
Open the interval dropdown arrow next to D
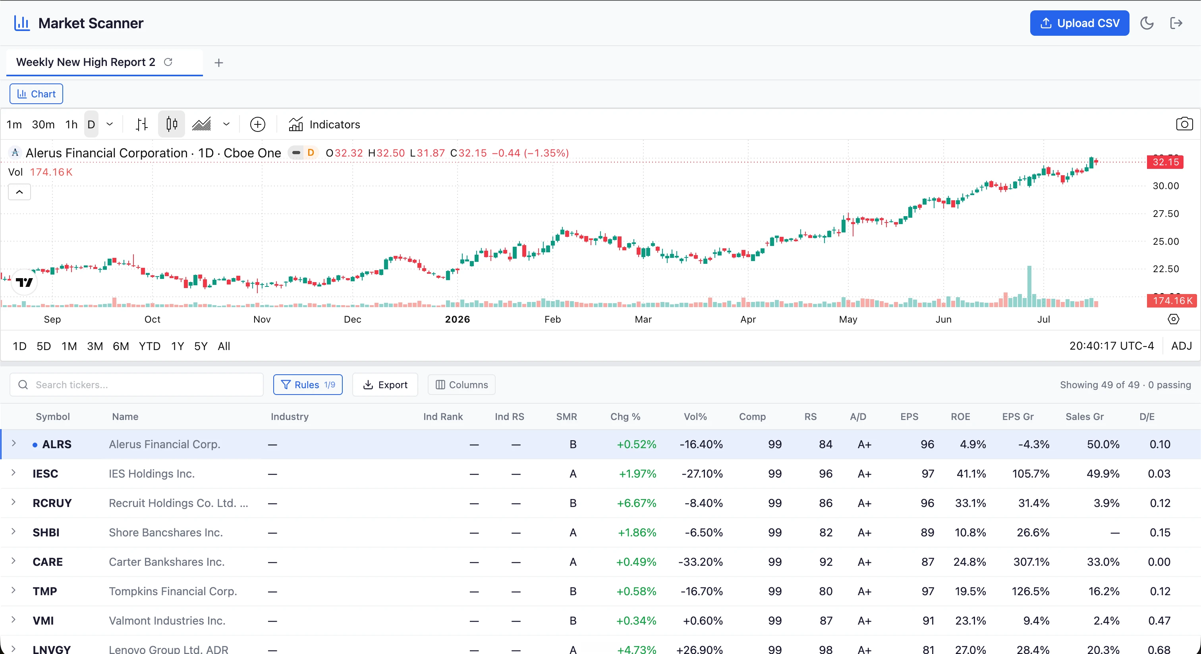(x=110, y=124)
